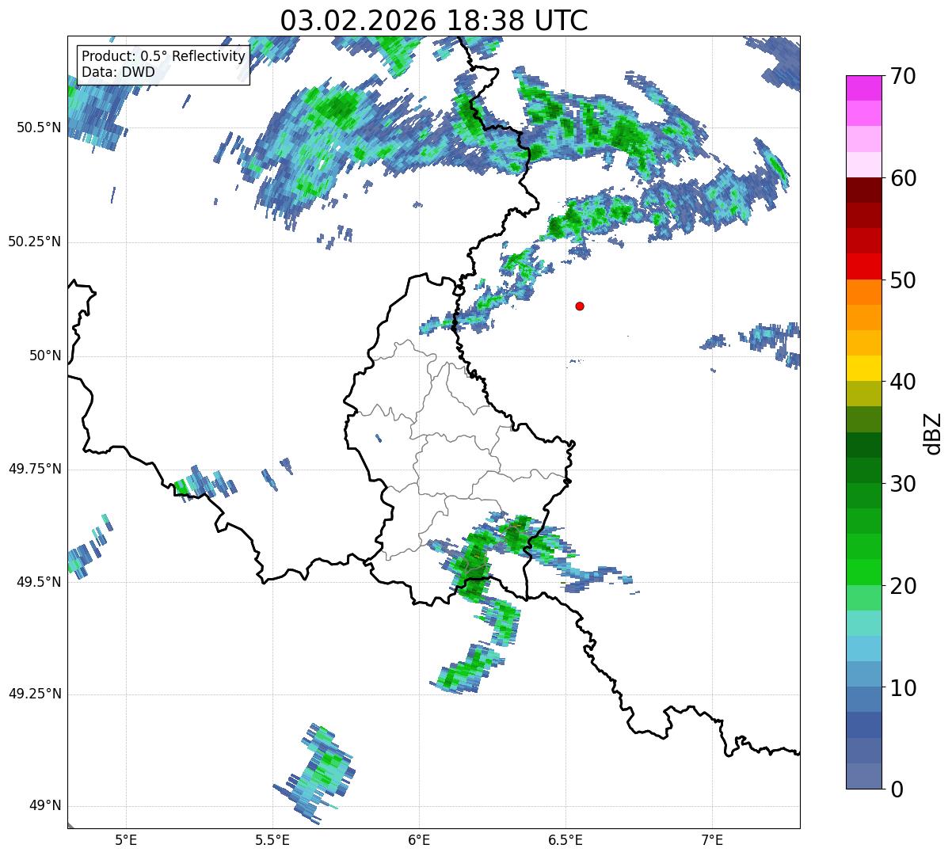Image resolution: width=952 pixels, height=856 pixels.
Task: Click the 50°N latitude label
Action: pos(45,356)
